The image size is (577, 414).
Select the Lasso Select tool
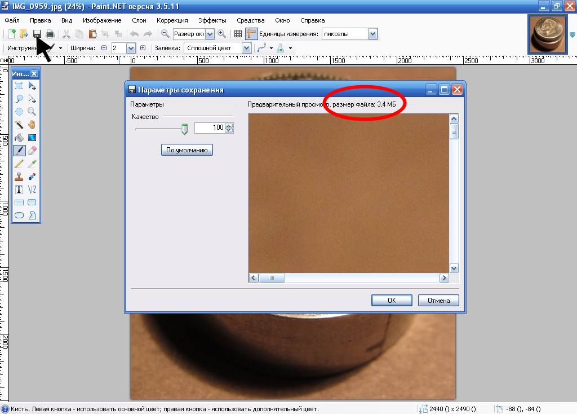click(19, 99)
